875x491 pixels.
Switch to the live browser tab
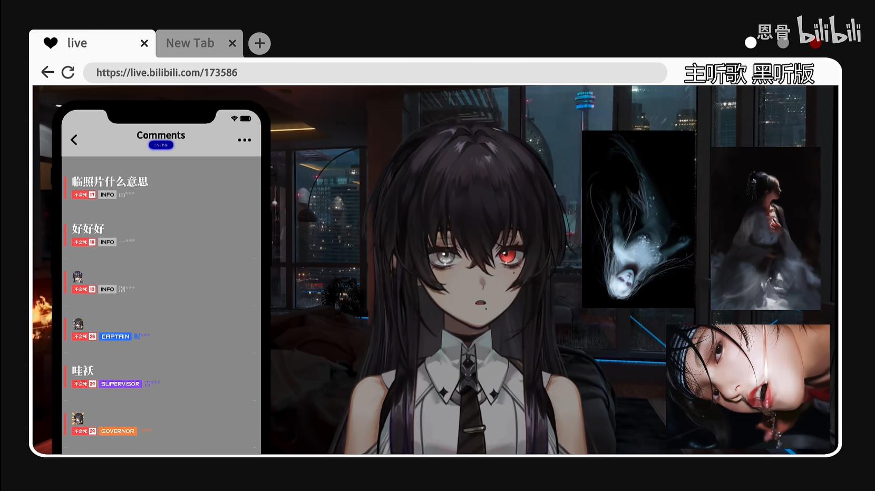(92, 43)
